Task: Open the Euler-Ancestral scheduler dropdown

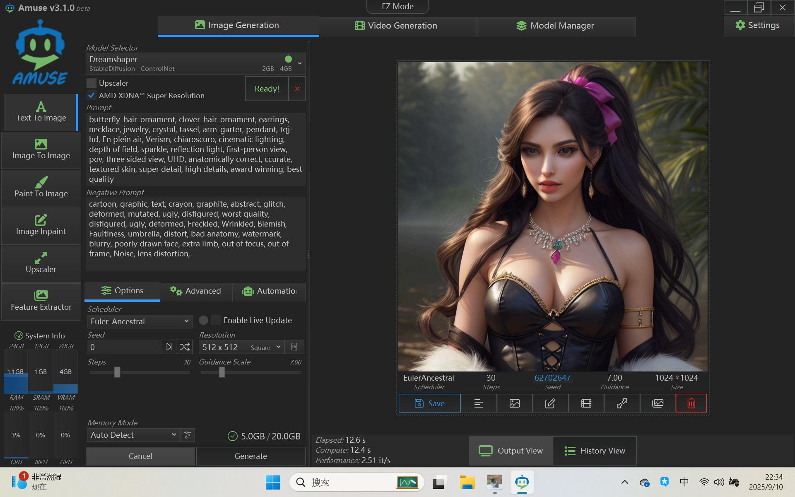Action: click(x=140, y=321)
